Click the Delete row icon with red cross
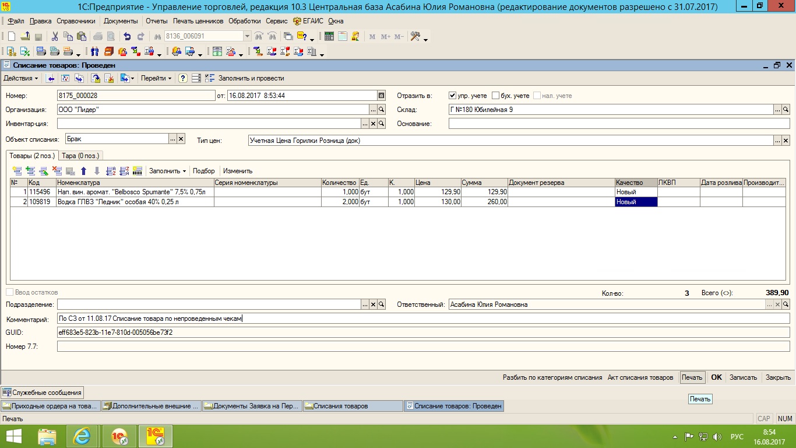The image size is (796, 448). tap(57, 171)
